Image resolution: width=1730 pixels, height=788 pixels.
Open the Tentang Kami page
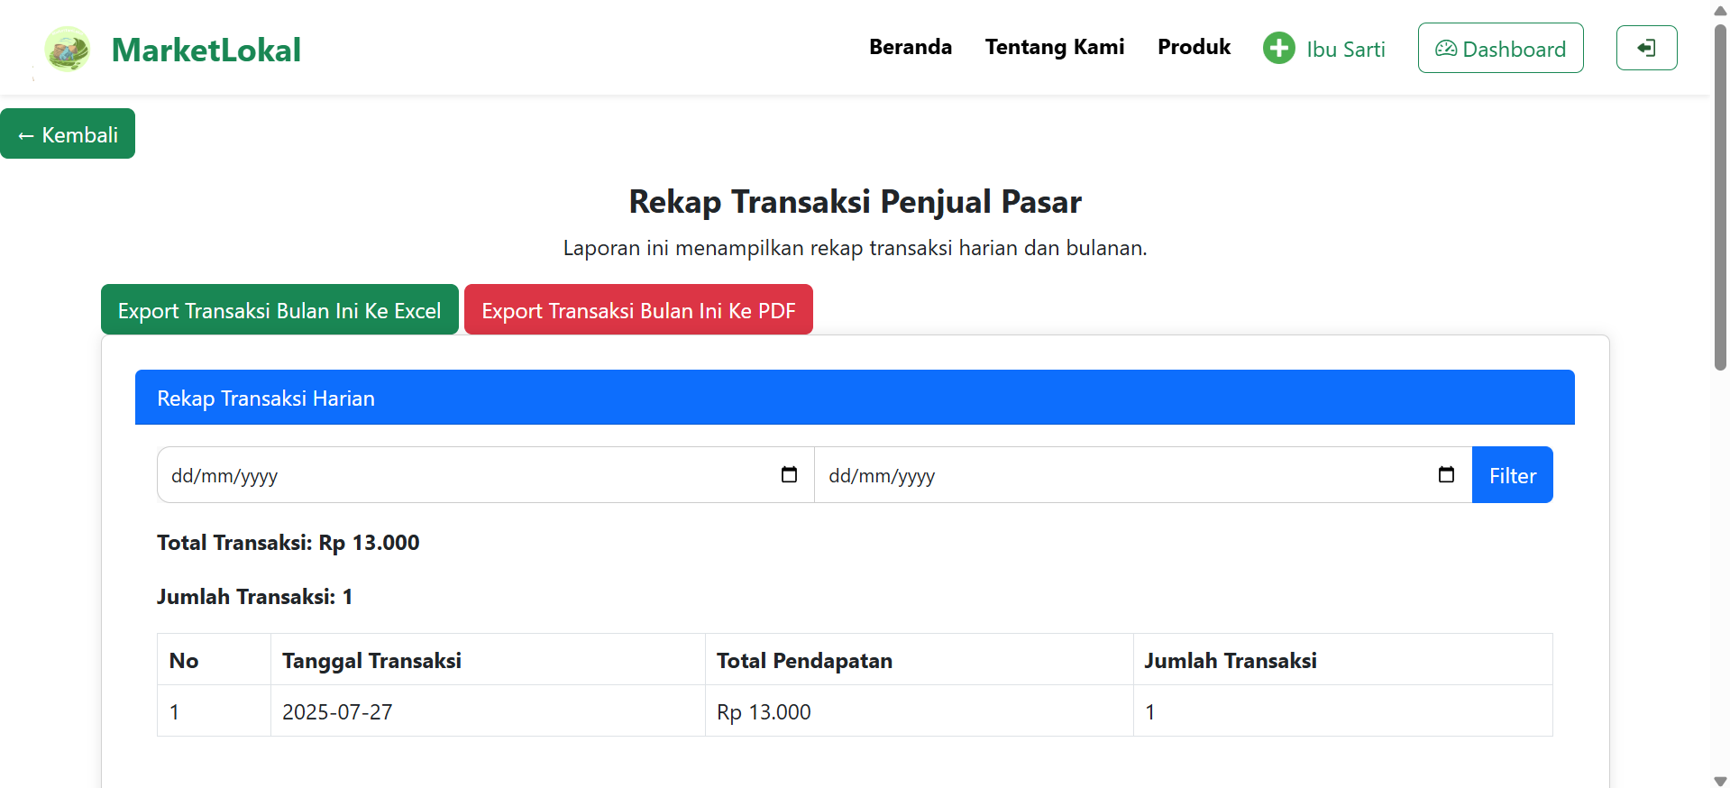tap(1054, 47)
